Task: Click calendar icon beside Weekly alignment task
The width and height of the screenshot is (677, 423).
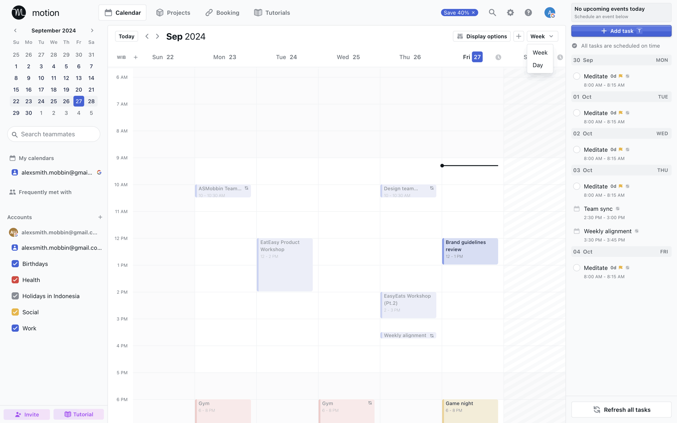Action: tap(577, 231)
